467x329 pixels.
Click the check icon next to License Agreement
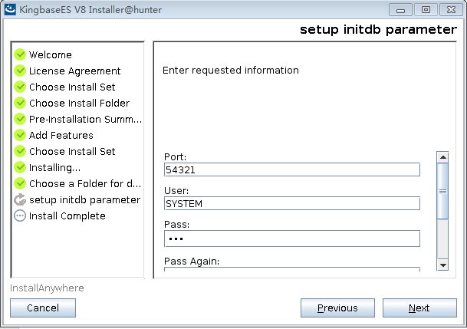[x=20, y=71]
